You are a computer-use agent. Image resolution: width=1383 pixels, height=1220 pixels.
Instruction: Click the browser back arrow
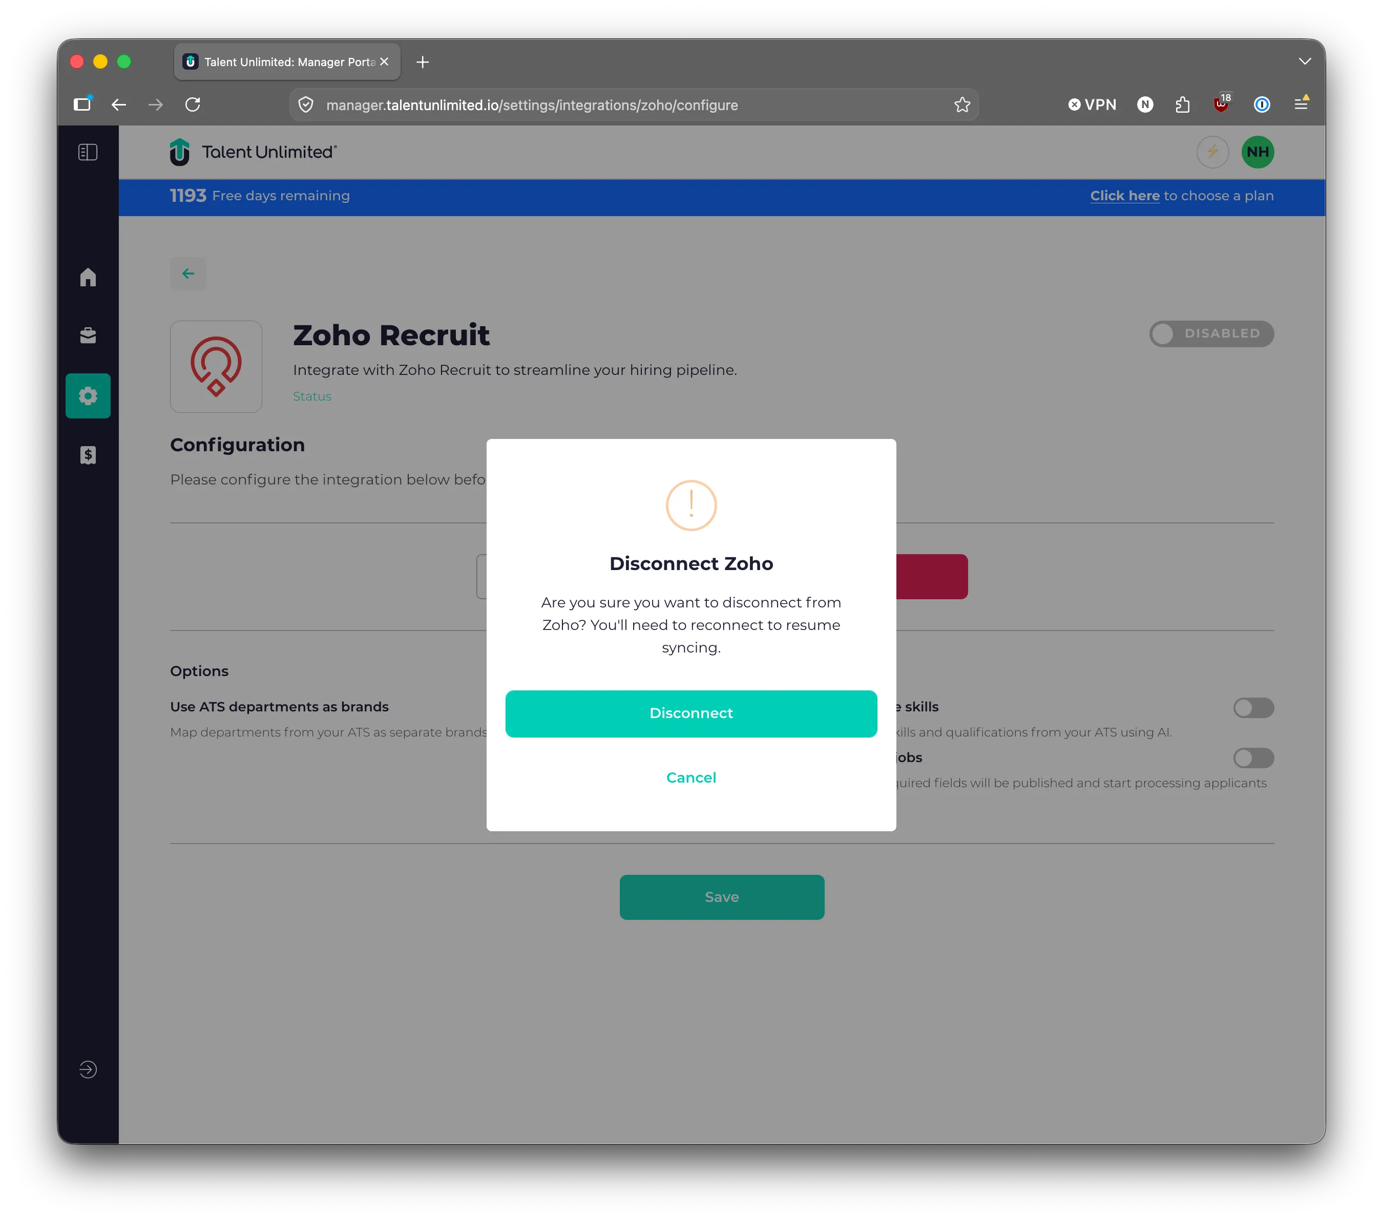[119, 105]
